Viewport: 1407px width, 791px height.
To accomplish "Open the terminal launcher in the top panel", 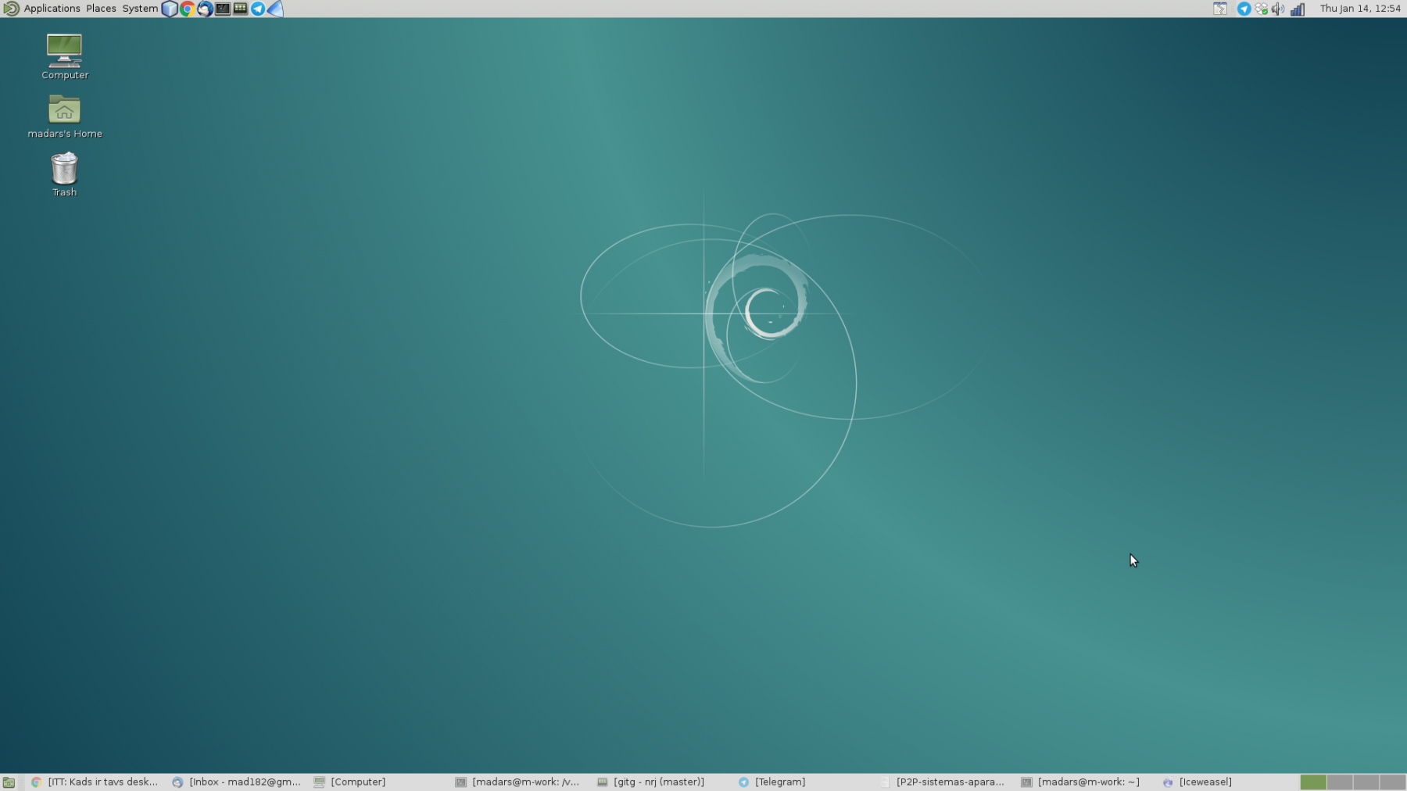I will pos(223,9).
